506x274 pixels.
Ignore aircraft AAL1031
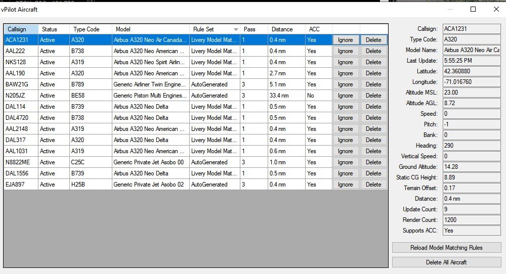point(346,151)
